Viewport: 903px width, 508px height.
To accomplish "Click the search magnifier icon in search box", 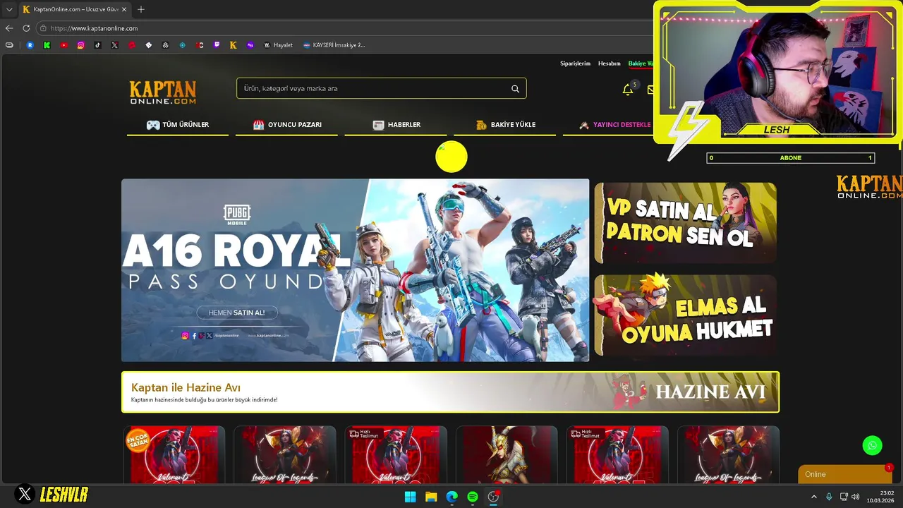I will 515,89.
